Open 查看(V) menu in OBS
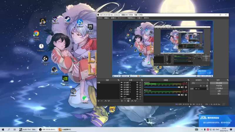235x132 pixels. 113,18
